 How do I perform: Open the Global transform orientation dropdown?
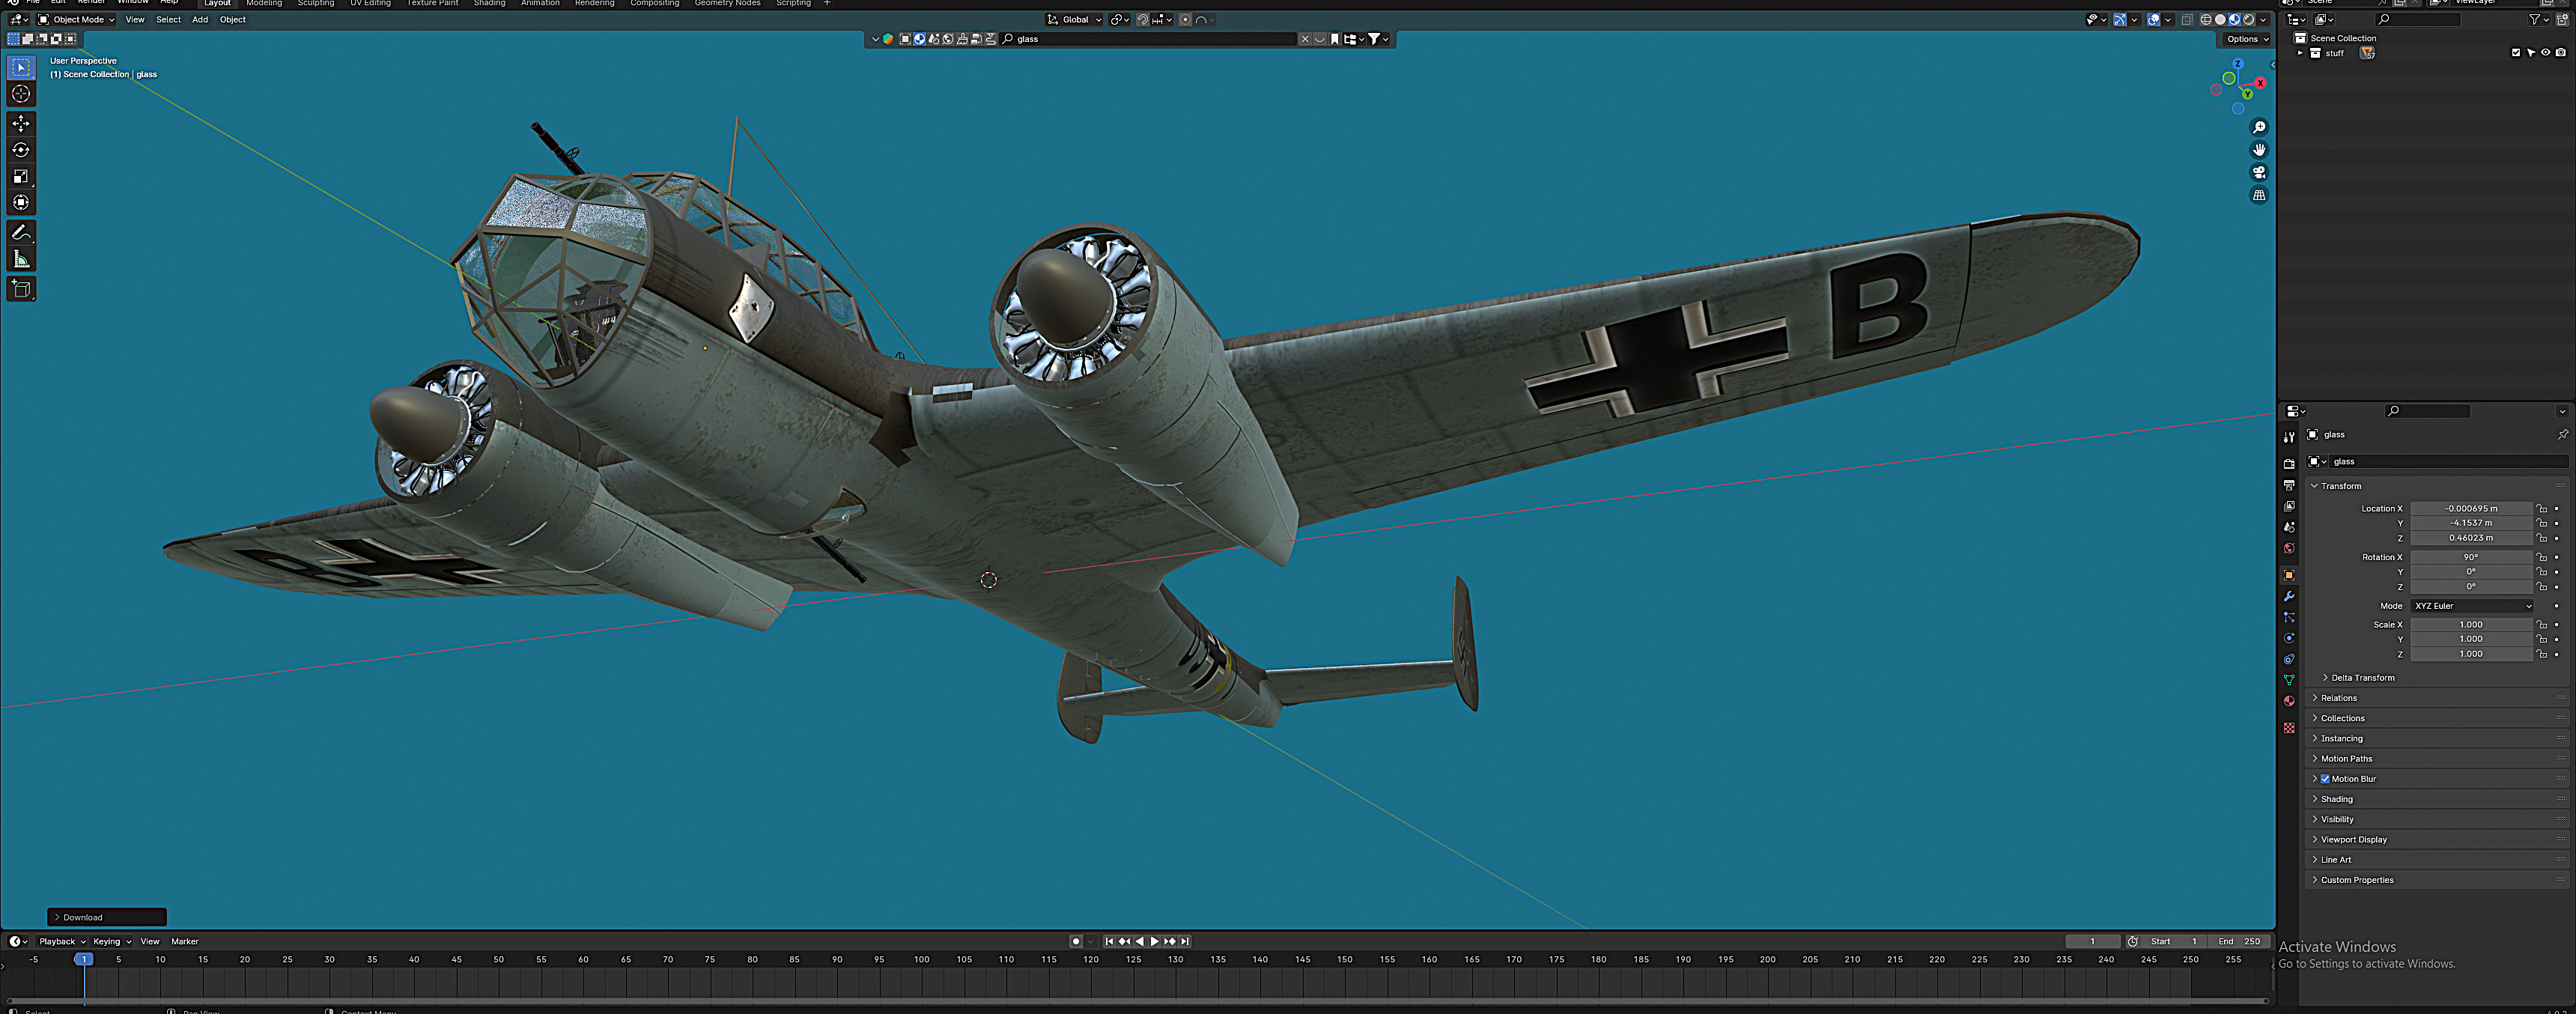1074,20
